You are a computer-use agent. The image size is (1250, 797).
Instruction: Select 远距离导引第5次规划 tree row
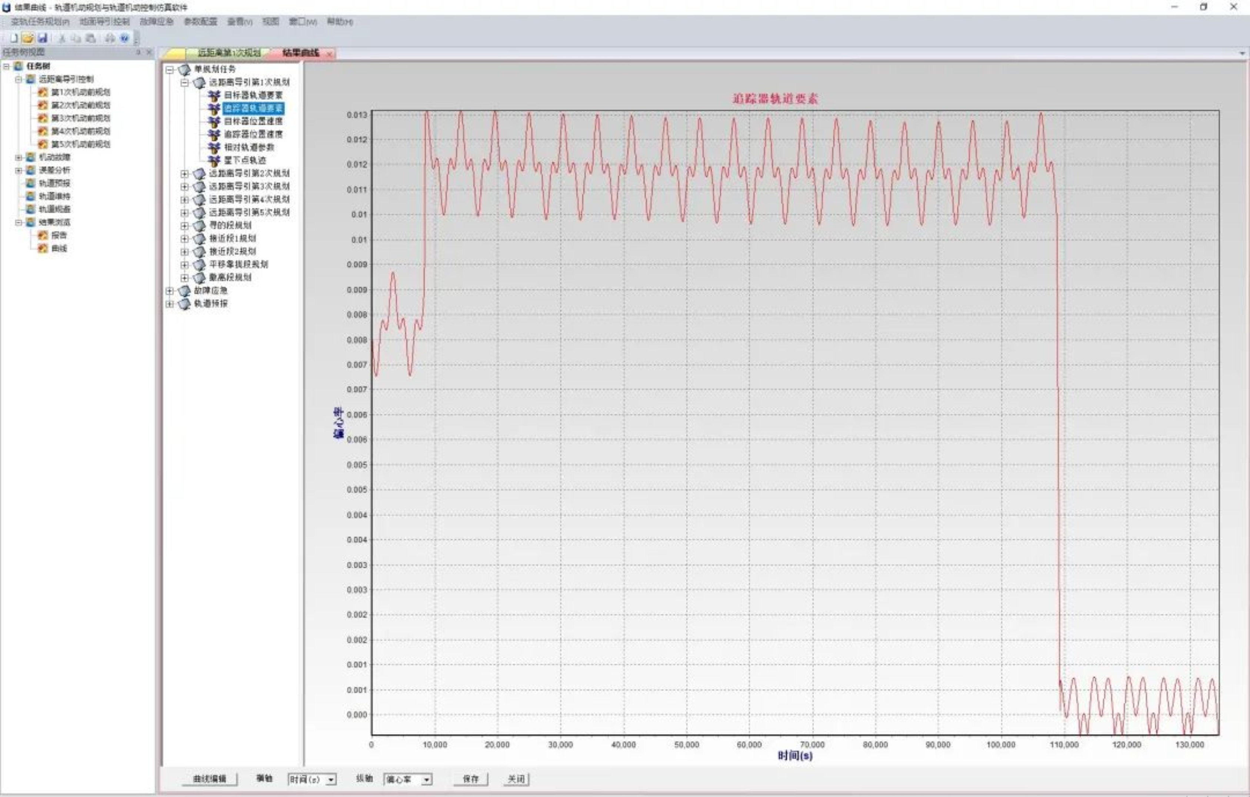pyautogui.click(x=249, y=212)
